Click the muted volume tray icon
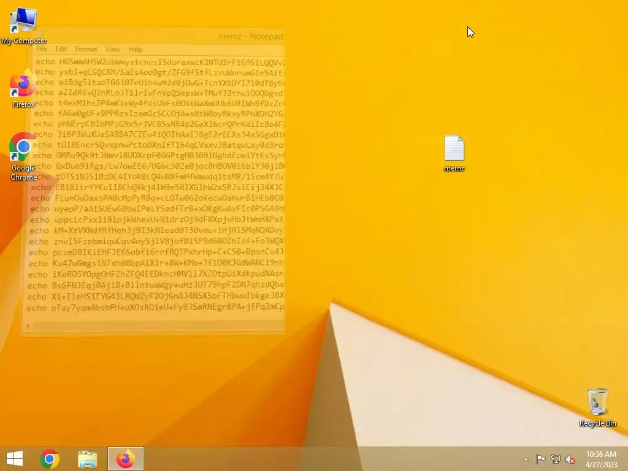The width and height of the screenshot is (628, 471). pos(570,459)
